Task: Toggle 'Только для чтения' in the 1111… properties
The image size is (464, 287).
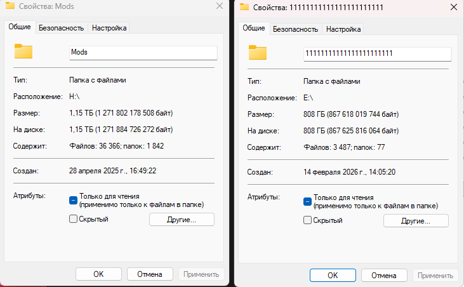Action: click(x=307, y=201)
